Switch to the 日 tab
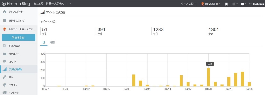The image size is (265, 95). (x=44, y=42)
